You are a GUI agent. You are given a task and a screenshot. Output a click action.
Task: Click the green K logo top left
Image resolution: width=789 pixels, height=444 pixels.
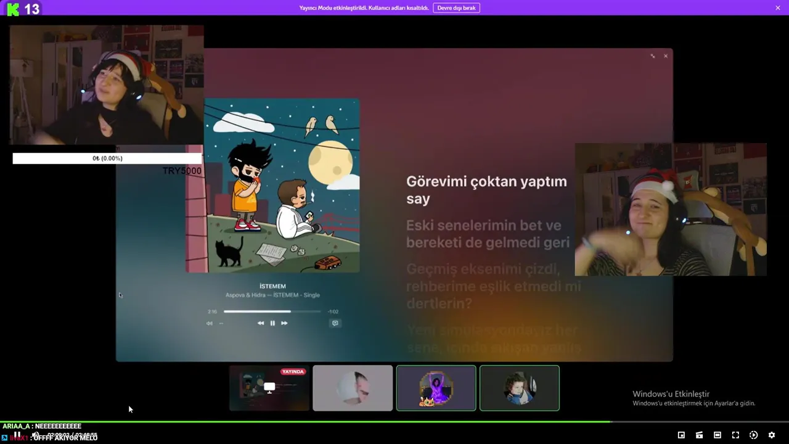point(12,9)
